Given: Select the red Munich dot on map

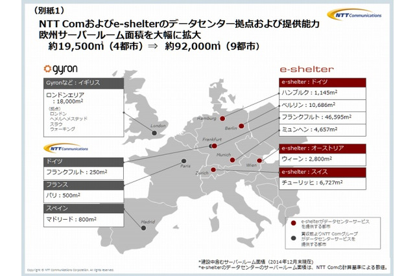Looking at the screenshot, I should click(x=232, y=160).
